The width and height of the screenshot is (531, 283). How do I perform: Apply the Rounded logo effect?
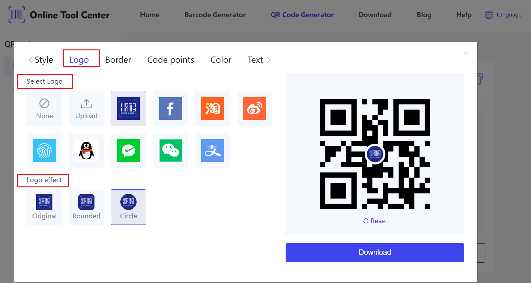tap(86, 207)
